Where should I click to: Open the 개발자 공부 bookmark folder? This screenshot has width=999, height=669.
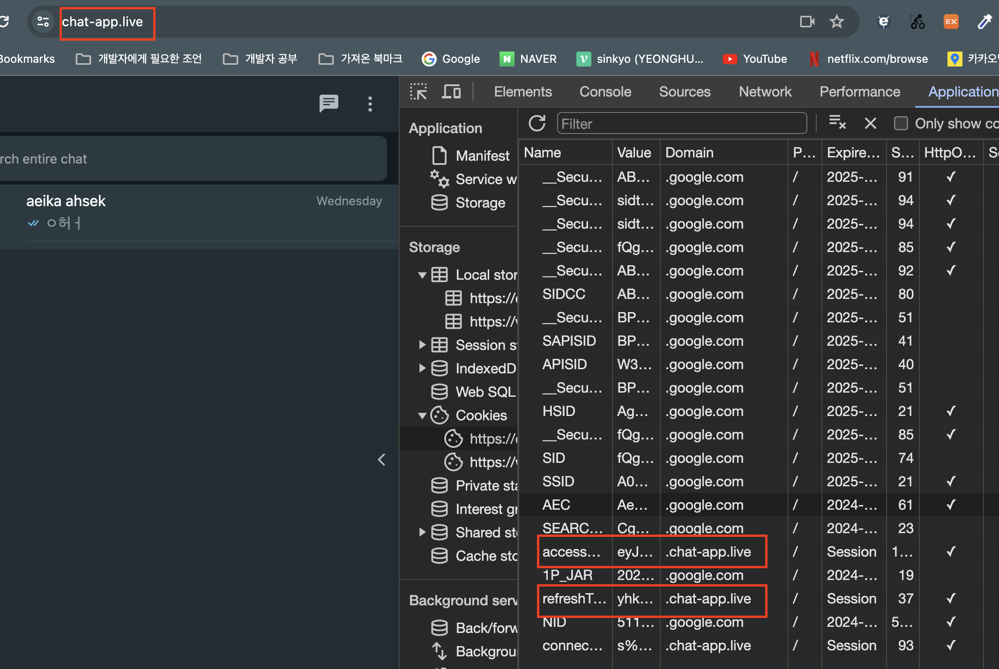(260, 59)
